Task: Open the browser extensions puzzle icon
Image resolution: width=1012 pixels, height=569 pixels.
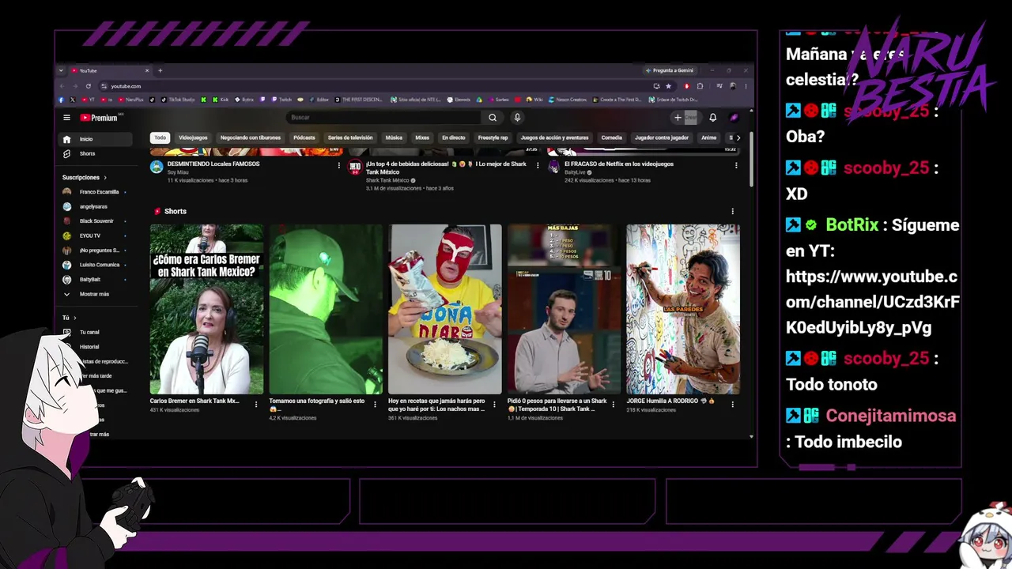Action: coord(700,86)
